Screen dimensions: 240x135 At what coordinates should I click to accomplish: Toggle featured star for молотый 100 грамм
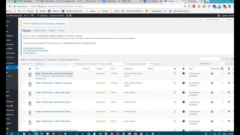coord(175,102)
